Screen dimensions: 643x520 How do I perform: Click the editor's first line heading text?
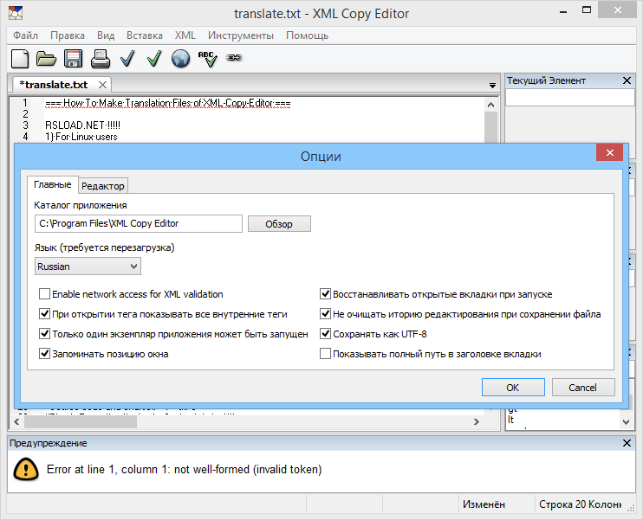pyautogui.click(x=168, y=103)
